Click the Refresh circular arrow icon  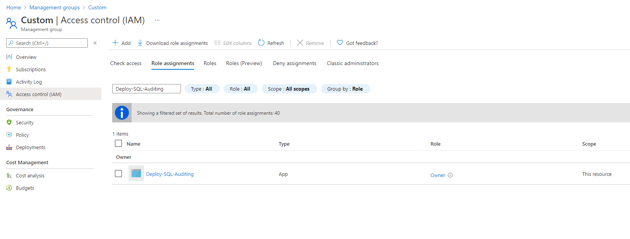(261, 43)
